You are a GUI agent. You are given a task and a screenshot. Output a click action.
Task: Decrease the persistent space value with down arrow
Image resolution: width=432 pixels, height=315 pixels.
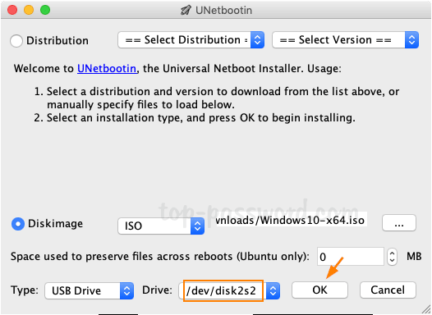click(x=392, y=261)
